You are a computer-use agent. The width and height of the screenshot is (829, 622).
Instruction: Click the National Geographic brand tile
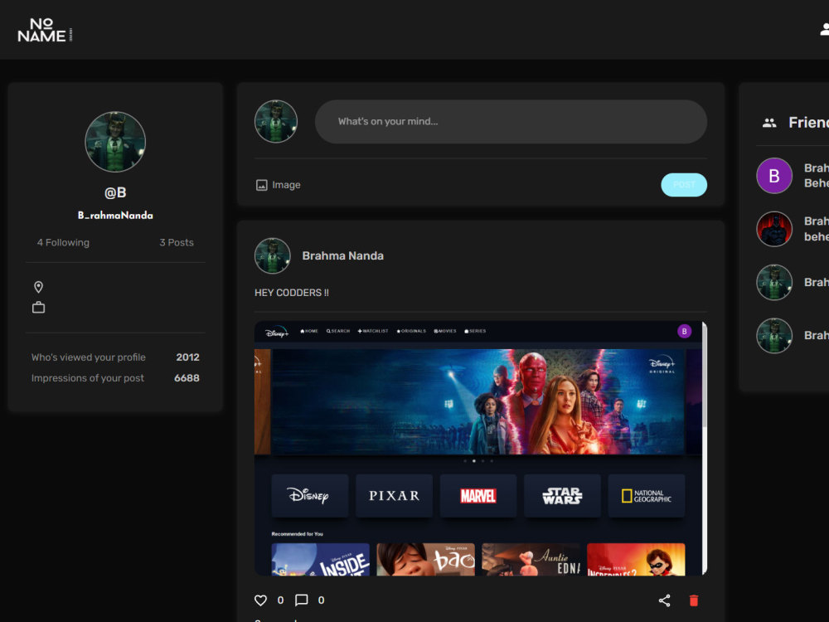click(646, 496)
